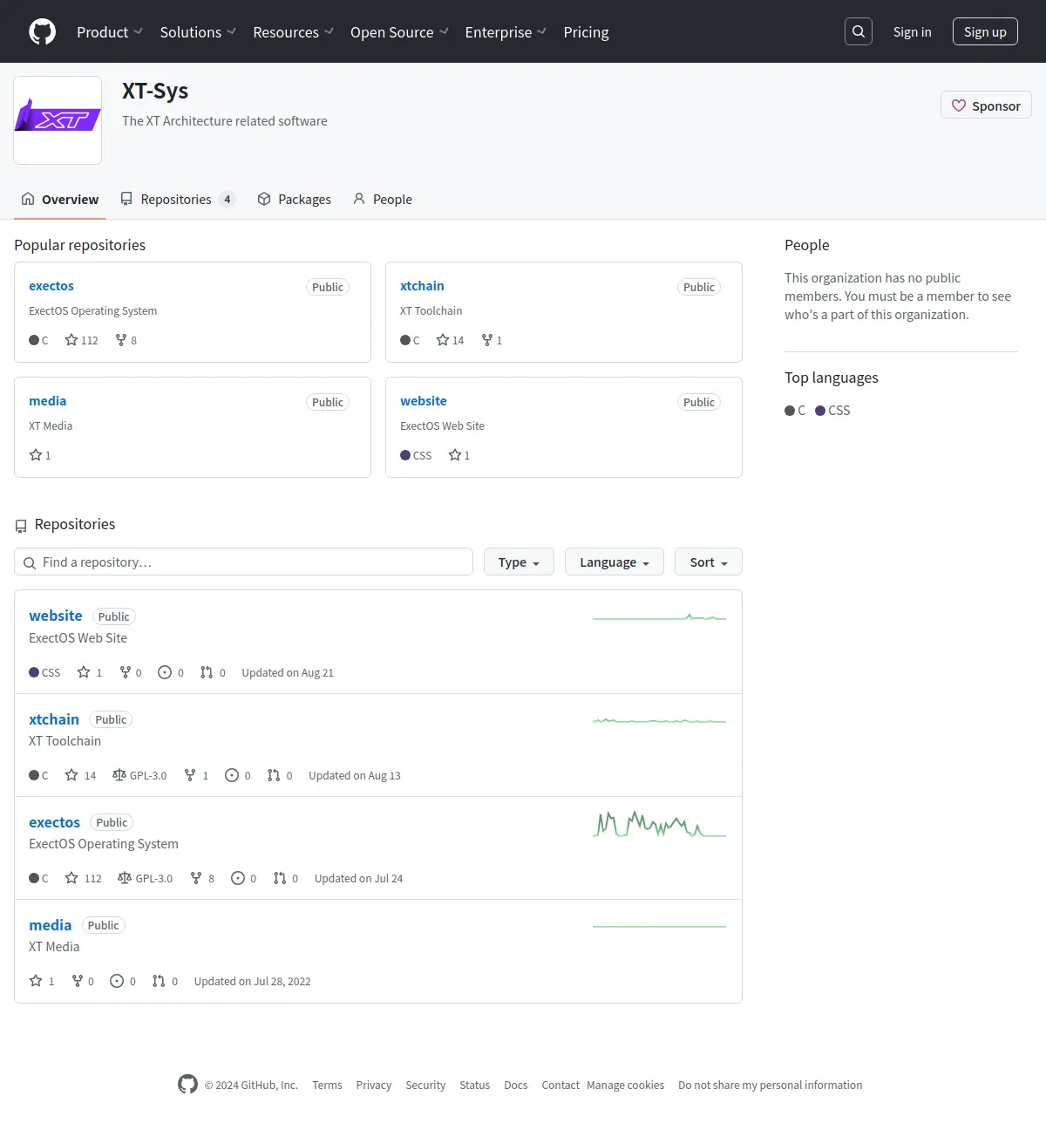Expand the Resources menu
Image resolution: width=1046 pixels, height=1130 pixels.
[293, 32]
